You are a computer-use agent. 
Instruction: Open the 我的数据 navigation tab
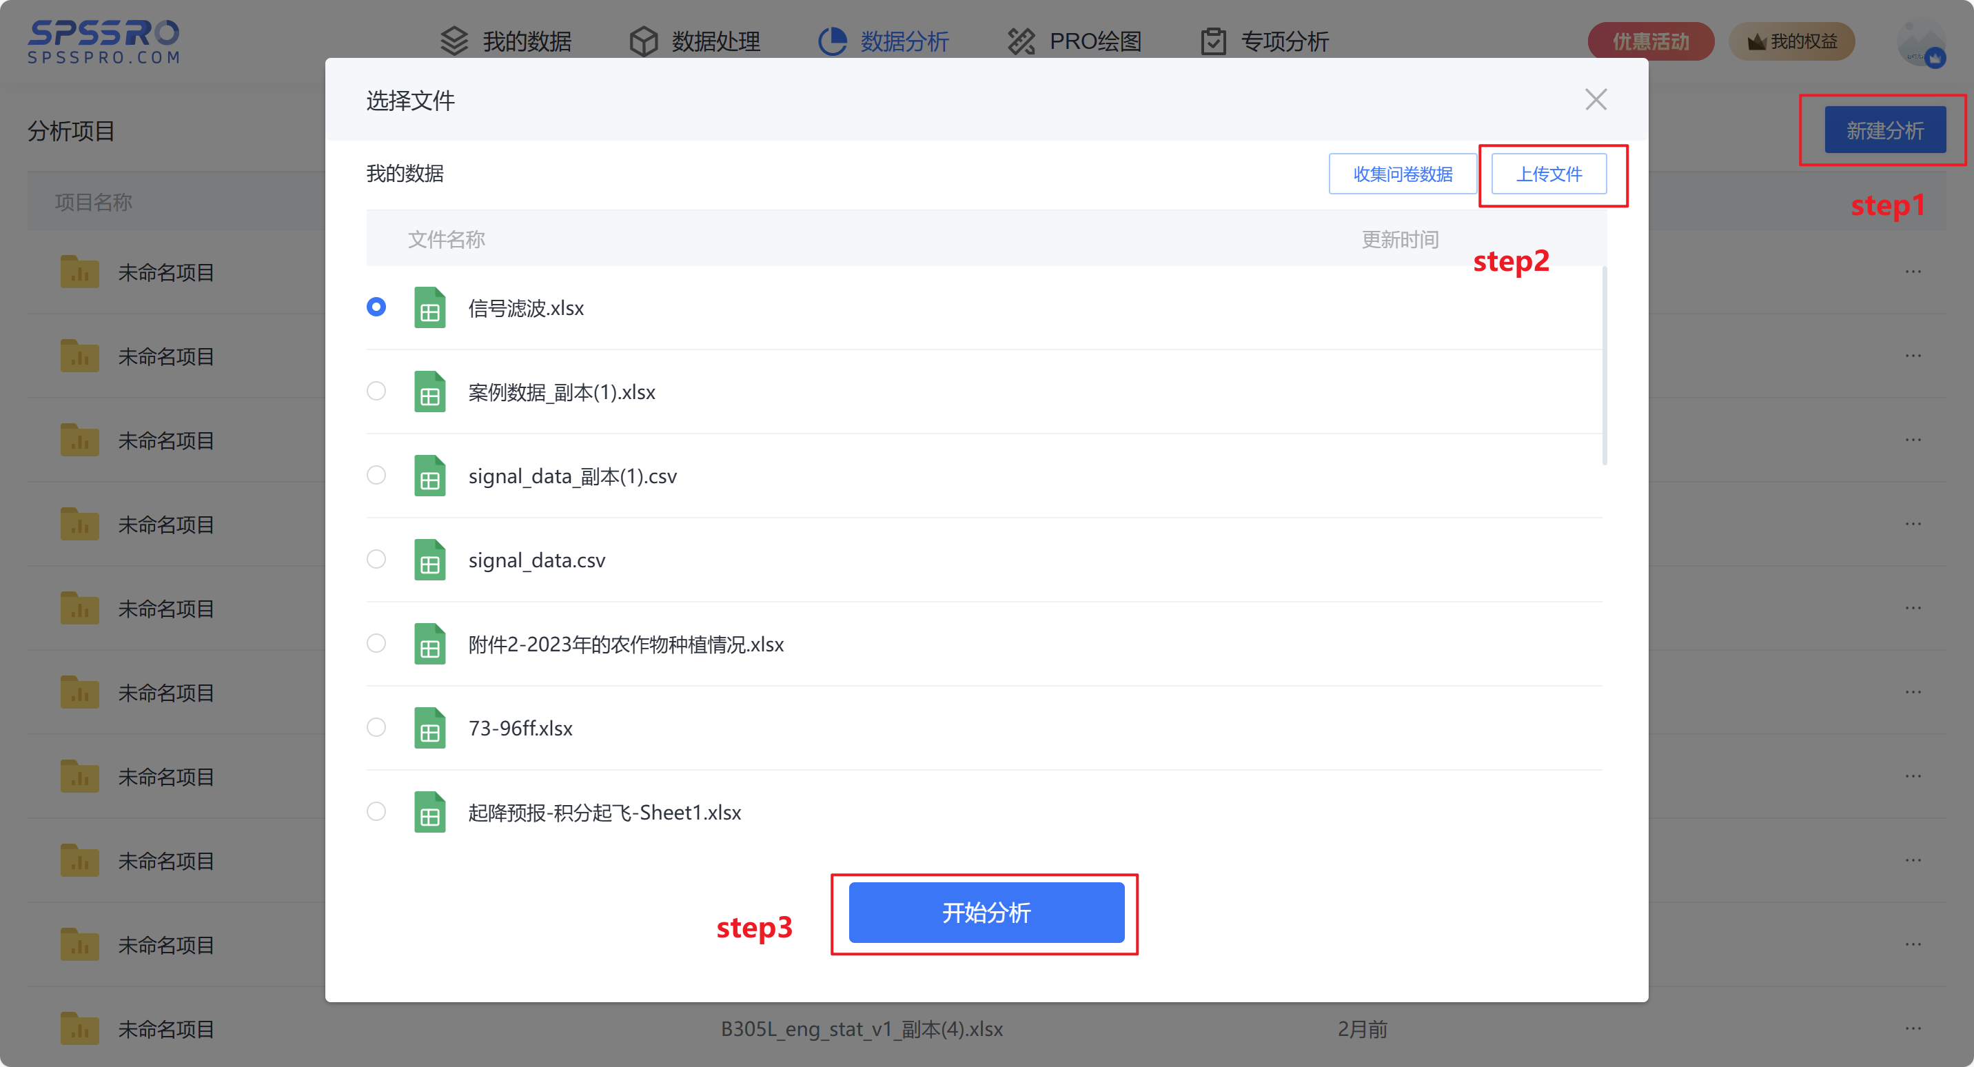tap(506, 41)
